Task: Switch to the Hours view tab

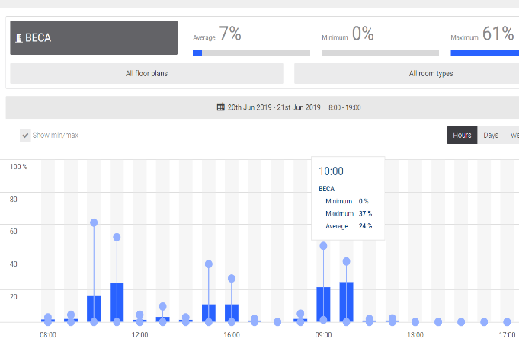Action: click(462, 136)
